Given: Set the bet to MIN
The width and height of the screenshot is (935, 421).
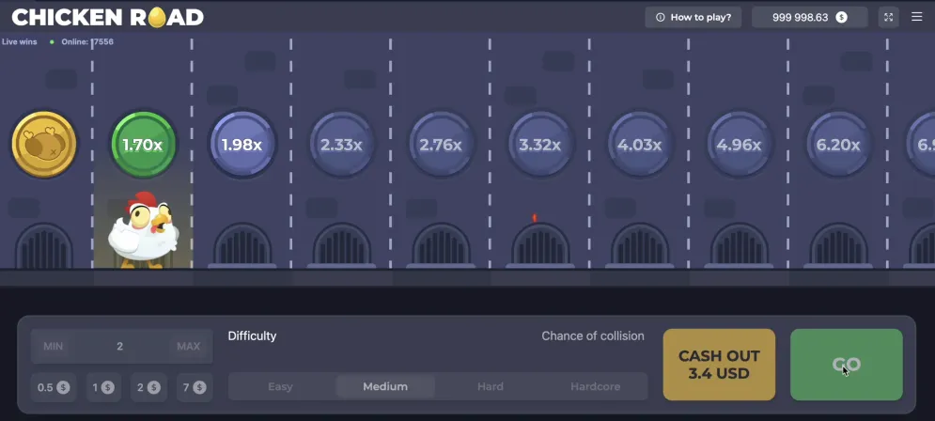Looking at the screenshot, I should coord(53,347).
